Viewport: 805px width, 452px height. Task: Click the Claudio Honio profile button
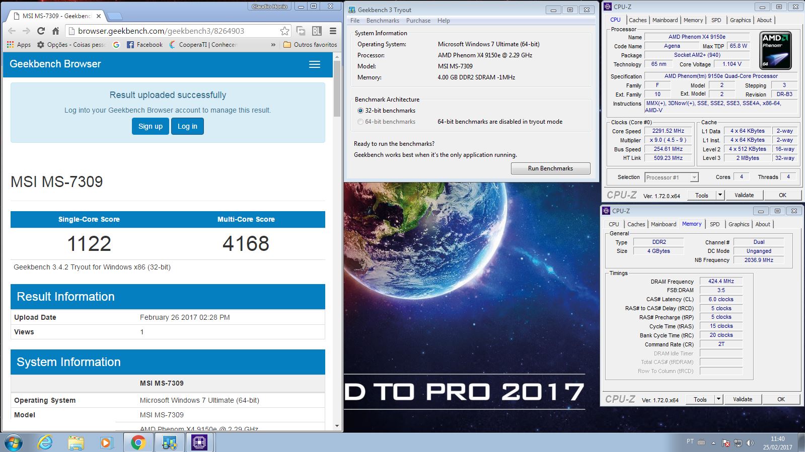click(270, 7)
